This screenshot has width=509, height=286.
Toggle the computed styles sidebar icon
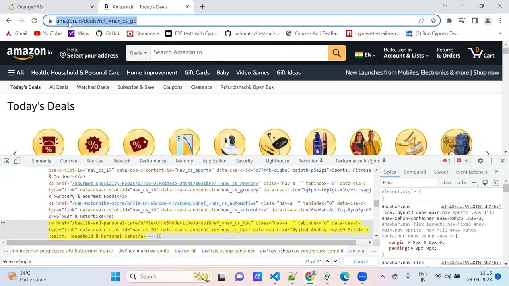(496, 183)
